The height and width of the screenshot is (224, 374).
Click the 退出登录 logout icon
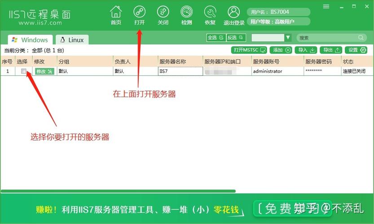[x=234, y=15]
